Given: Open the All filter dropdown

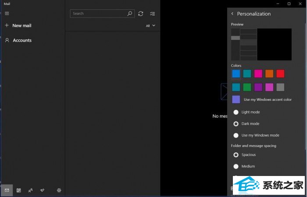Looking at the screenshot, I should tap(150, 25).
